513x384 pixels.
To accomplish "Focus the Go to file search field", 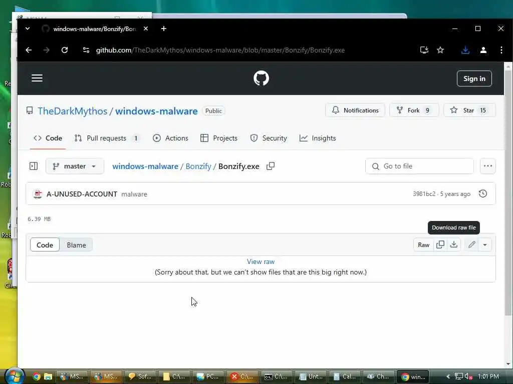I will 419,166.
